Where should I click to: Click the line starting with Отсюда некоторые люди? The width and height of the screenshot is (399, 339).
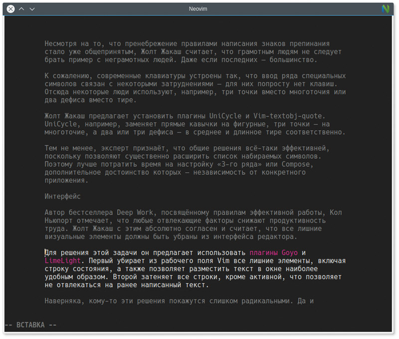tap(195, 92)
